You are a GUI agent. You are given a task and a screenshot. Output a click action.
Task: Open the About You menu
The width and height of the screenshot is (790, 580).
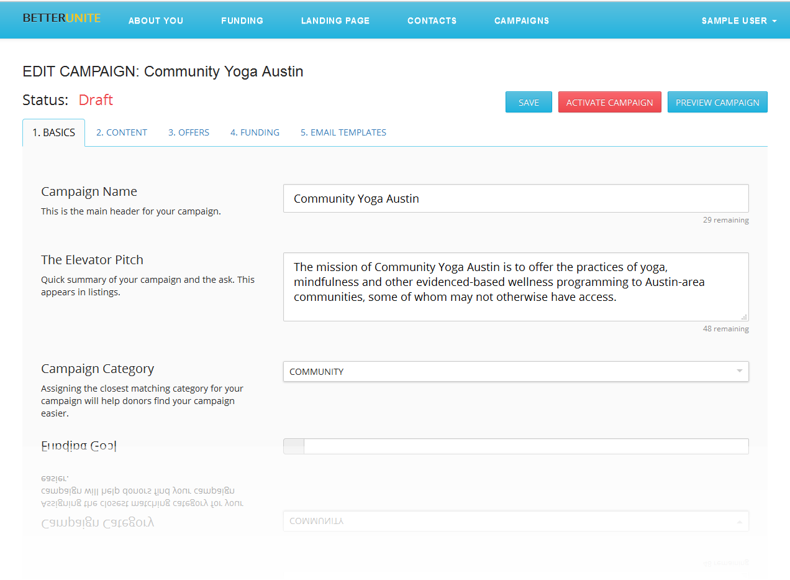tap(156, 21)
